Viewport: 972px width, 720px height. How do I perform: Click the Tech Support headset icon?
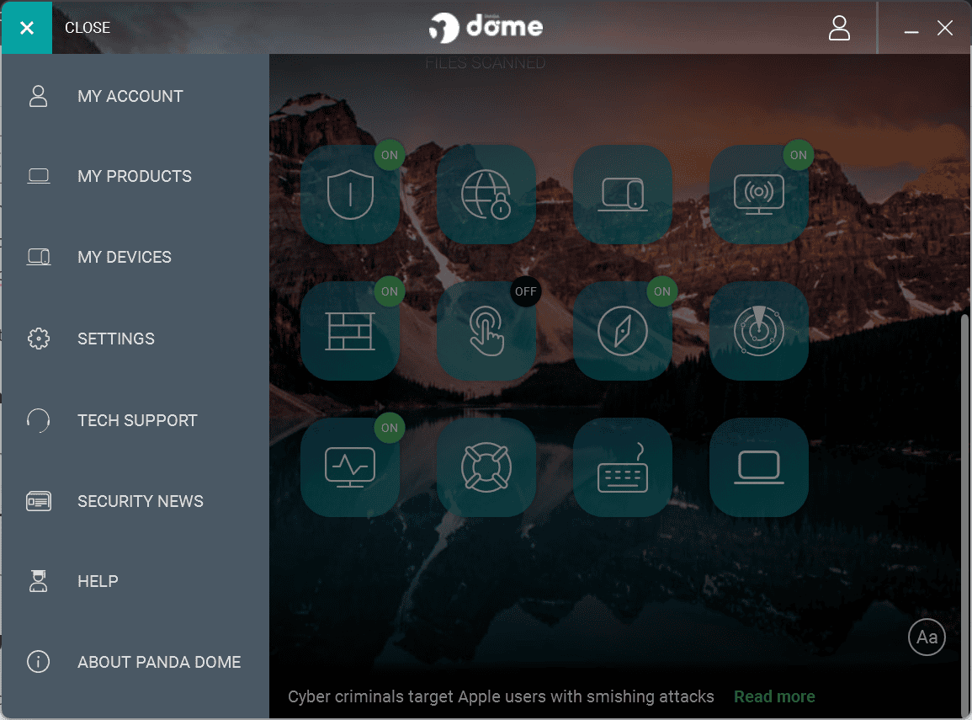(39, 420)
